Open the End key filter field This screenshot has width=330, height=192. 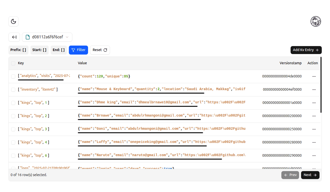pyautogui.click(x=59, y=50)
